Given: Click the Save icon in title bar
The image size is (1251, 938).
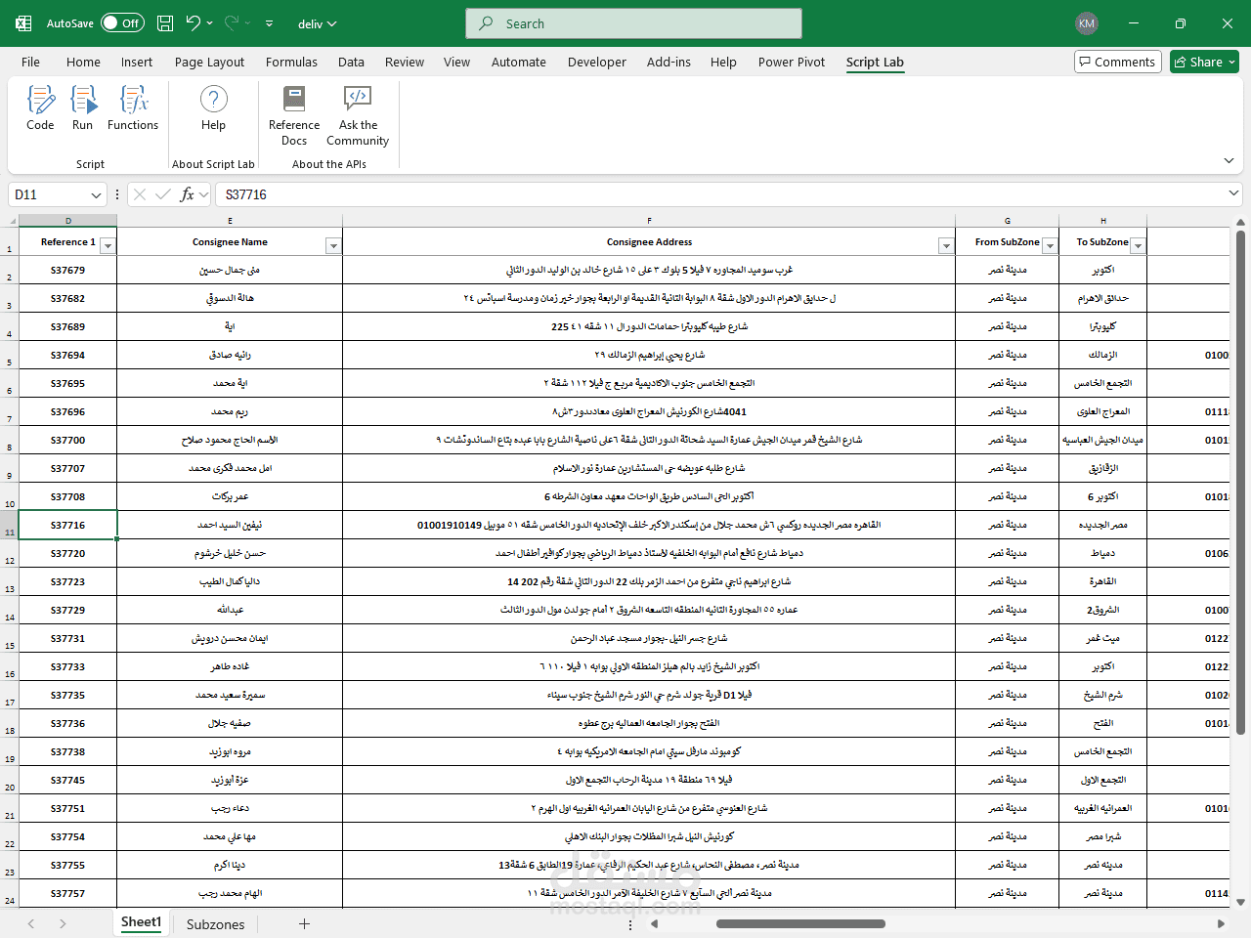Looking at the screenshot, I should point(165,23).
